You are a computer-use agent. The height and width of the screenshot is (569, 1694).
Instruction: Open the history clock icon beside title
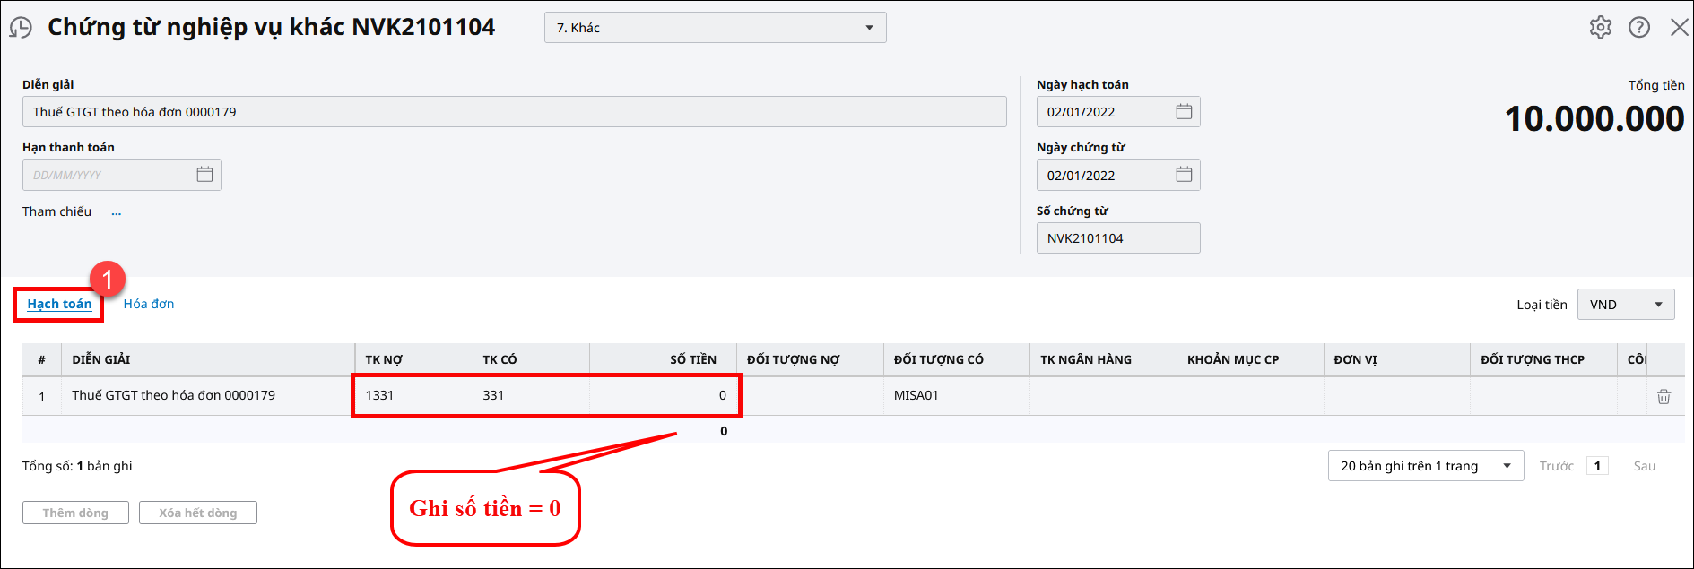click(x=21, y=28)
